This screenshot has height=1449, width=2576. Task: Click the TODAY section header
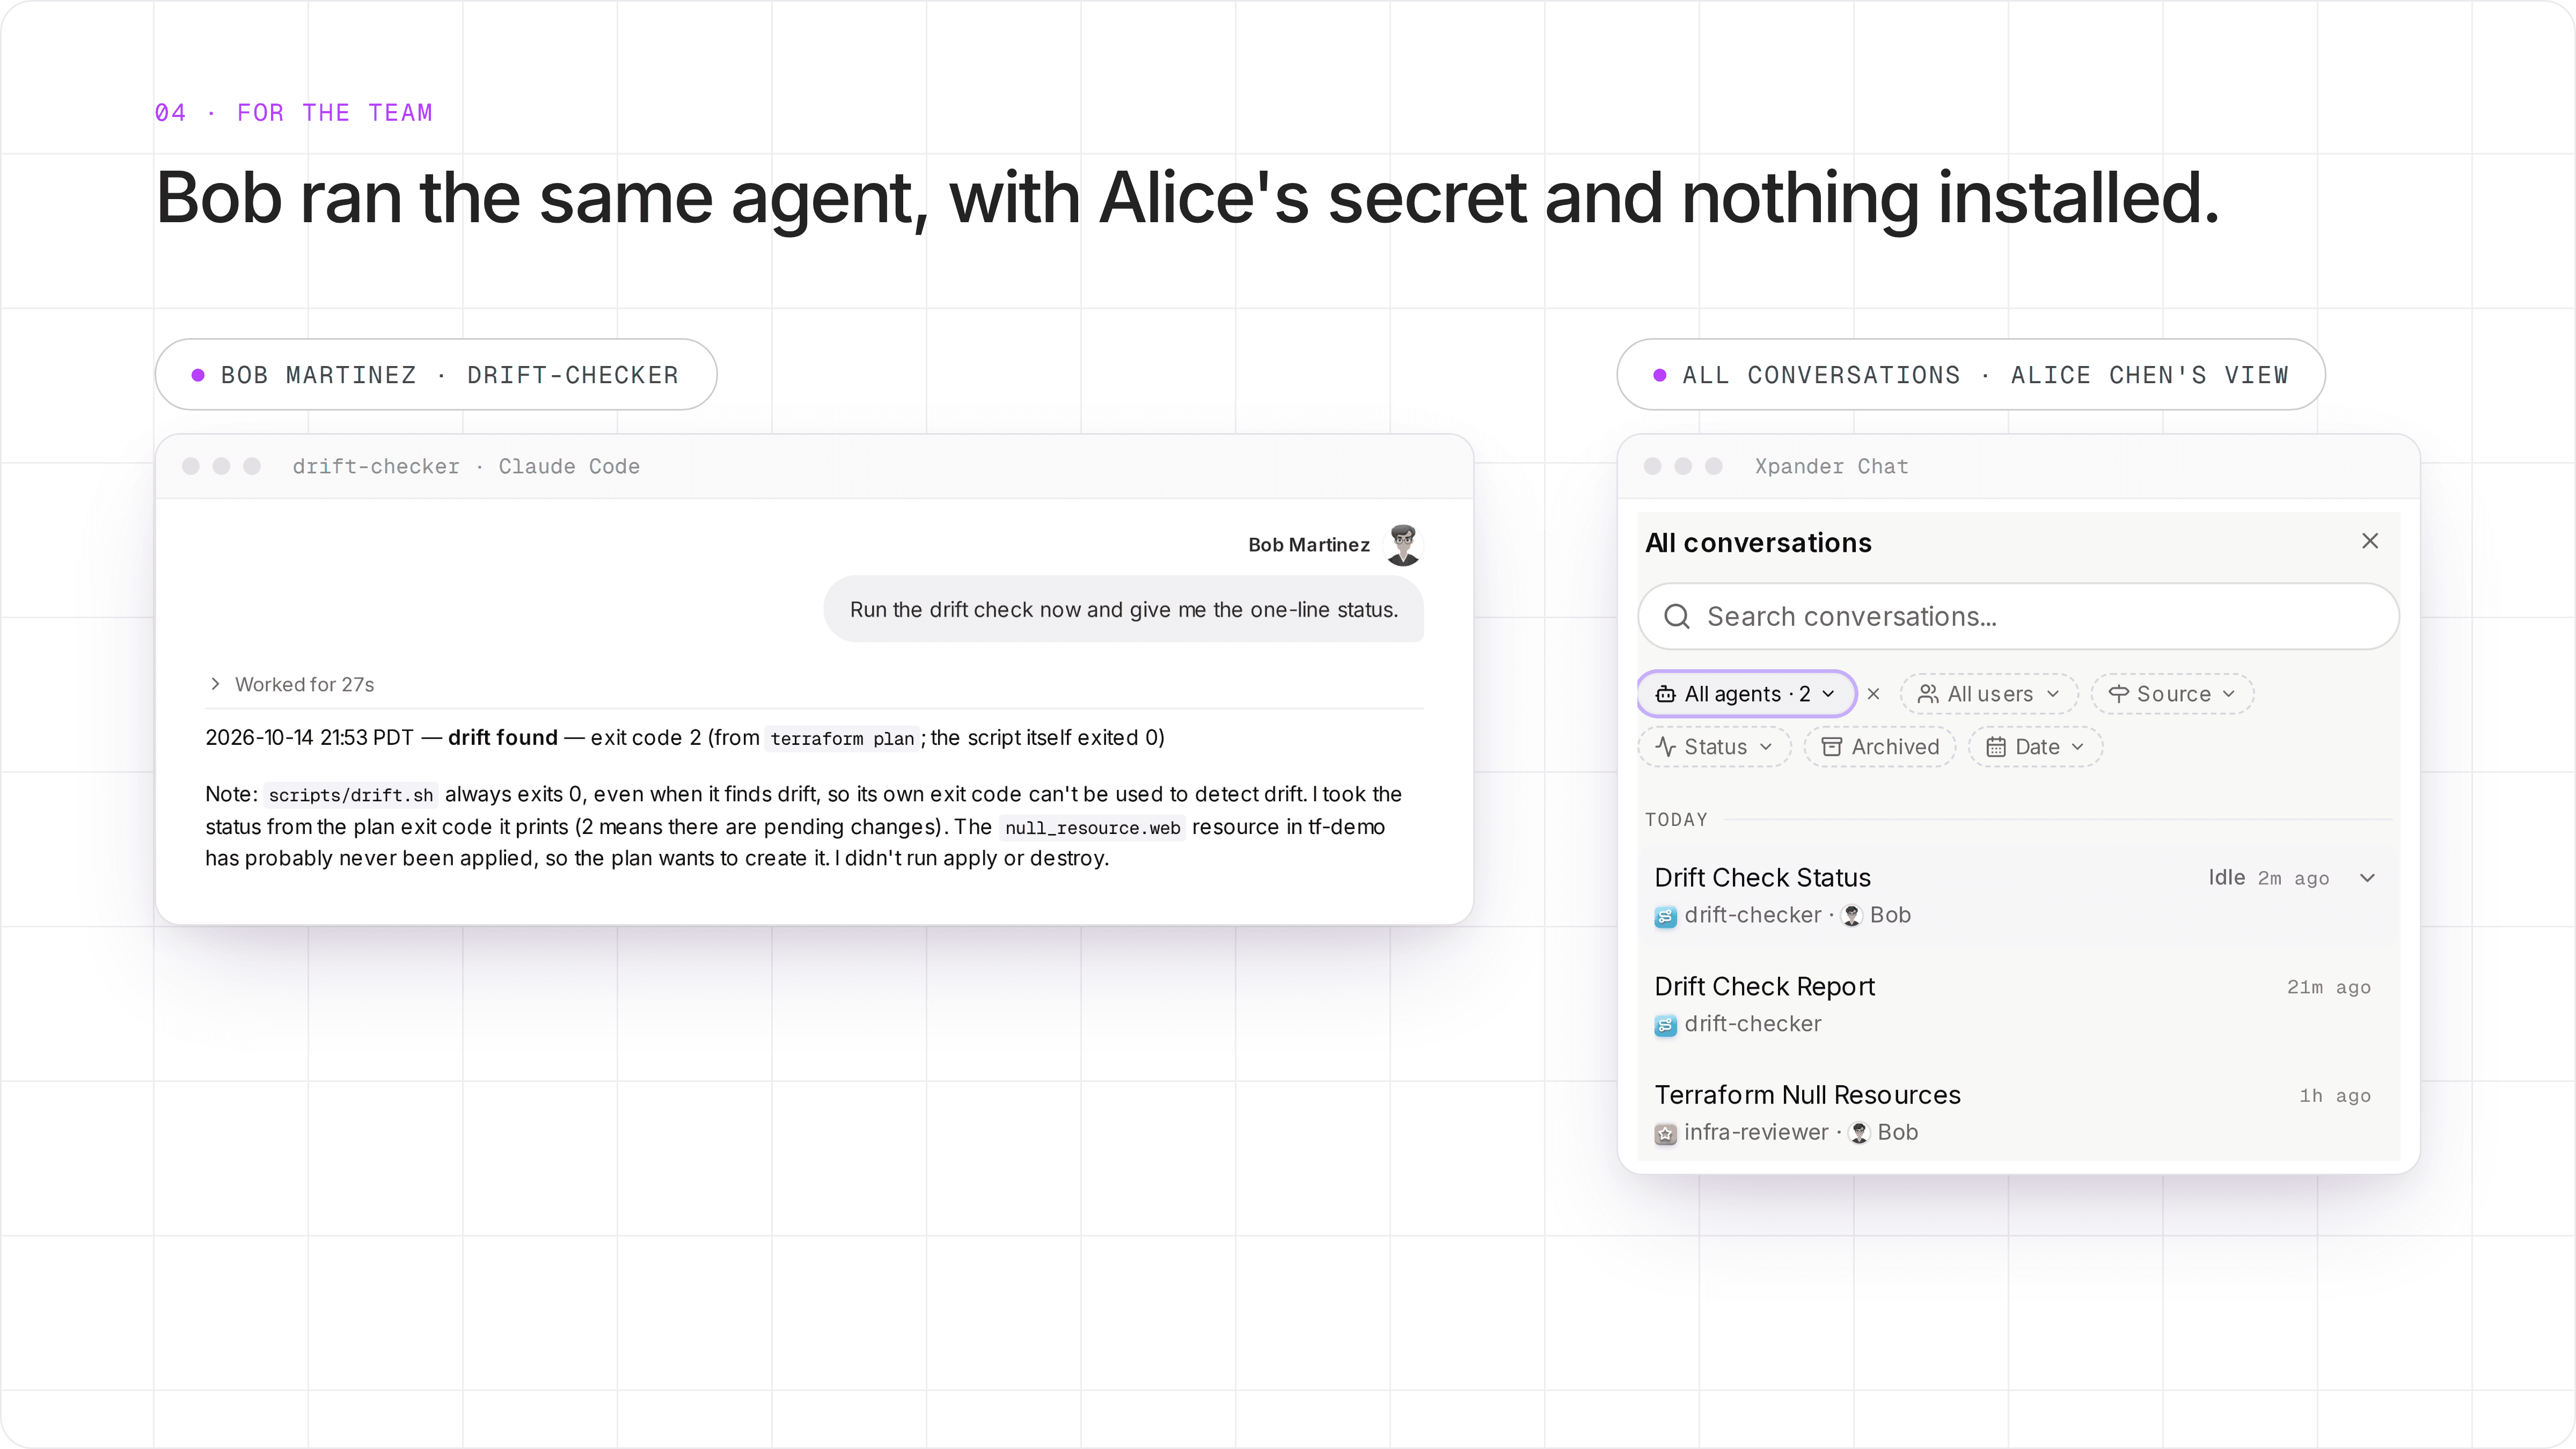(1677, 819)
